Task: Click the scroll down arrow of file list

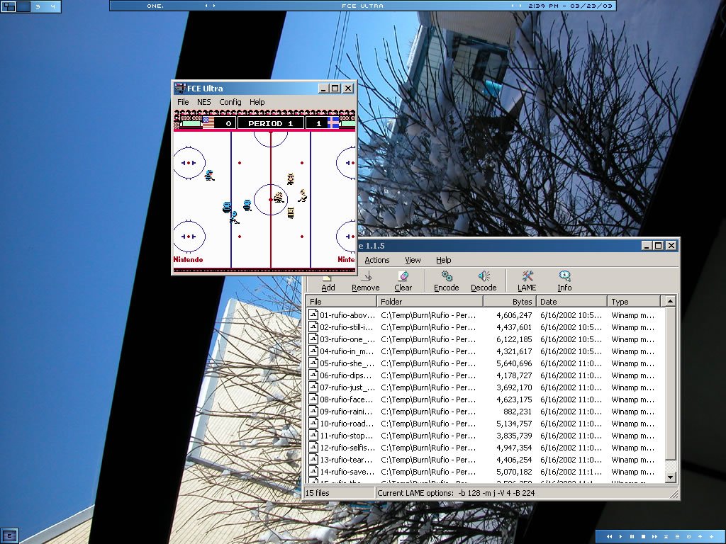Action: [x=670, y=477]
